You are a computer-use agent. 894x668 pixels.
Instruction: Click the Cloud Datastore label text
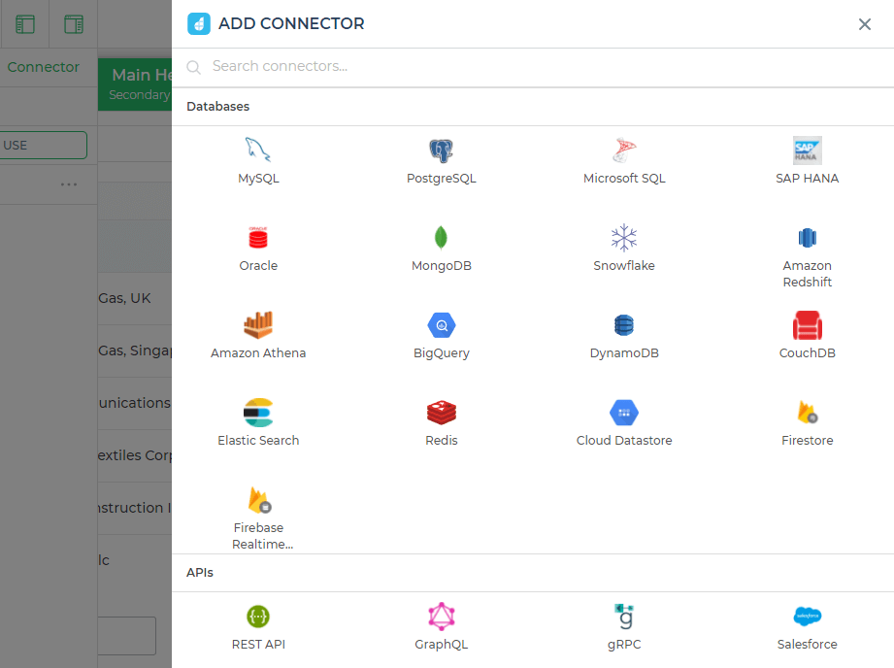point(624,441)
